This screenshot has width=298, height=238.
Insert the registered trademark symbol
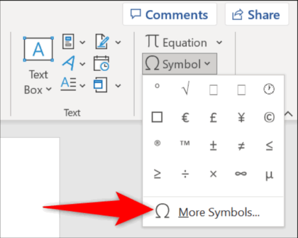coord(157,143)
